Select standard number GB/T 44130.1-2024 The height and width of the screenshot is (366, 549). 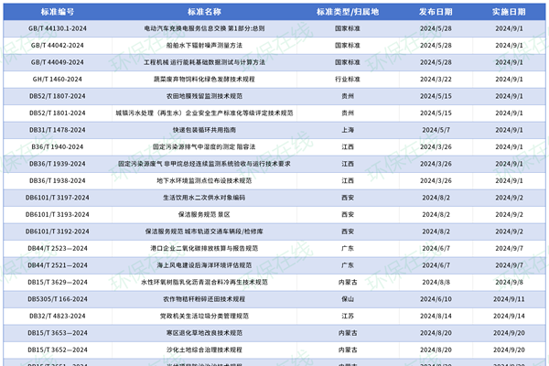(57, 28)
